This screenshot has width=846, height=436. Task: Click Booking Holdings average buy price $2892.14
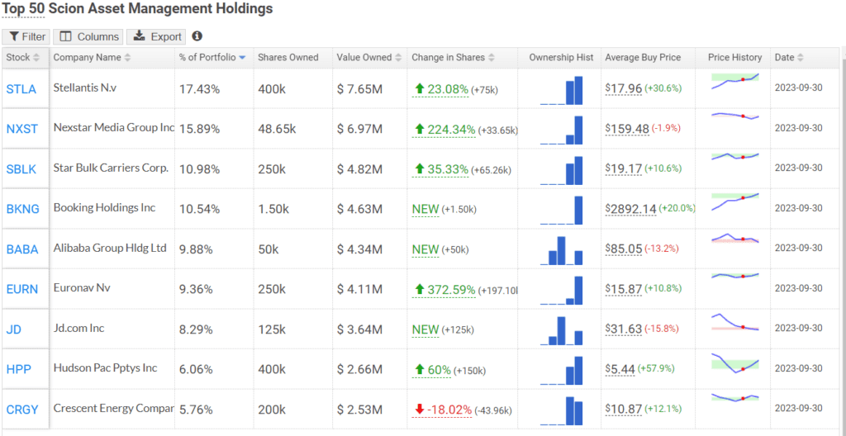(x=630, y=209)
